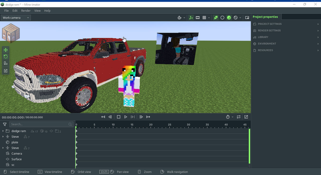Open the snap options dropdown arrow
Image resolution: width=321 pixels, height=175 pixels.
[x=184, y=18]
